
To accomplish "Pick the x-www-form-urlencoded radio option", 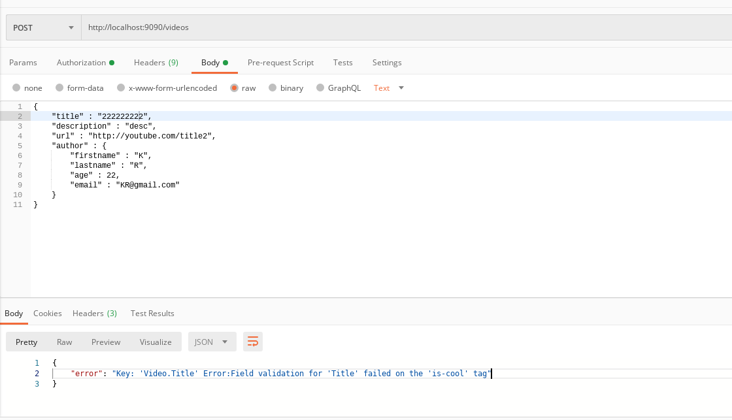I will (x=121, y=88).
